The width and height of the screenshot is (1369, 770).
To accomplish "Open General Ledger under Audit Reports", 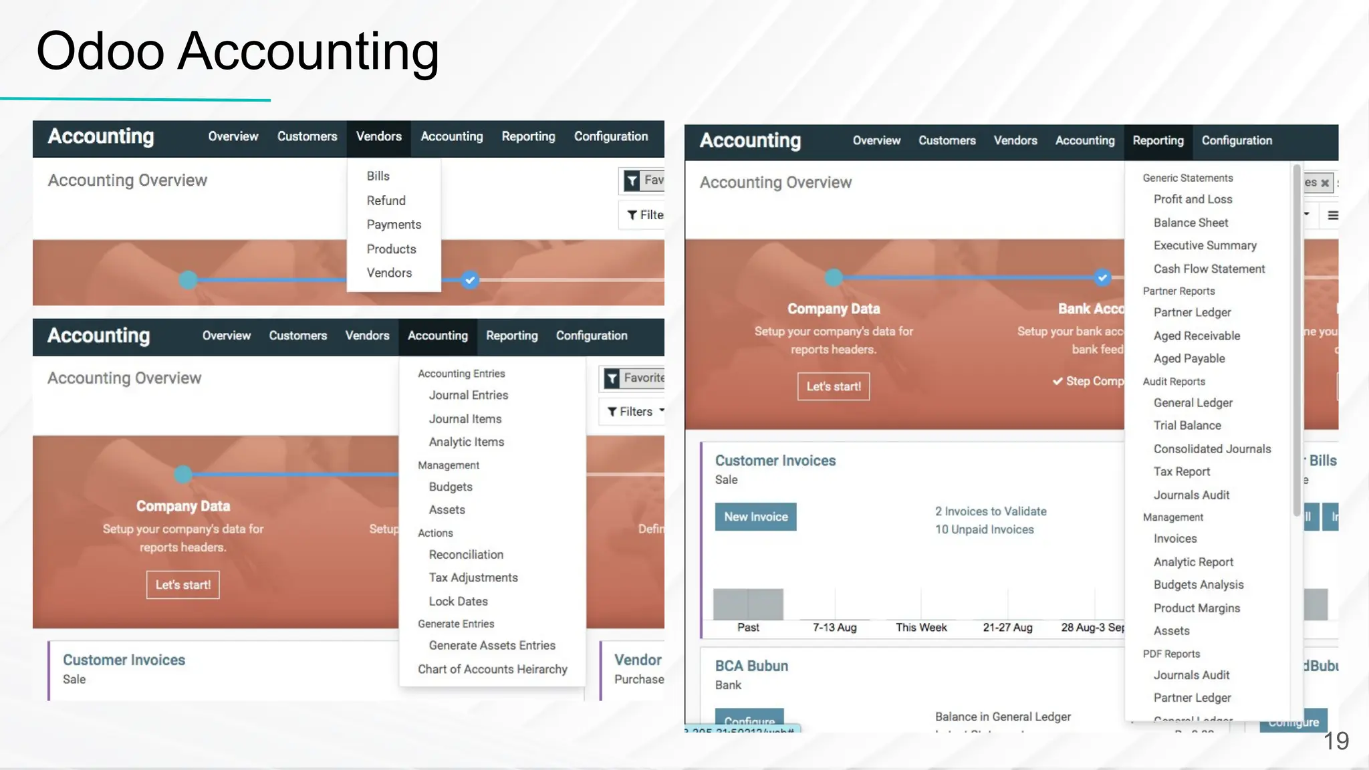I will coord(1193,402).
